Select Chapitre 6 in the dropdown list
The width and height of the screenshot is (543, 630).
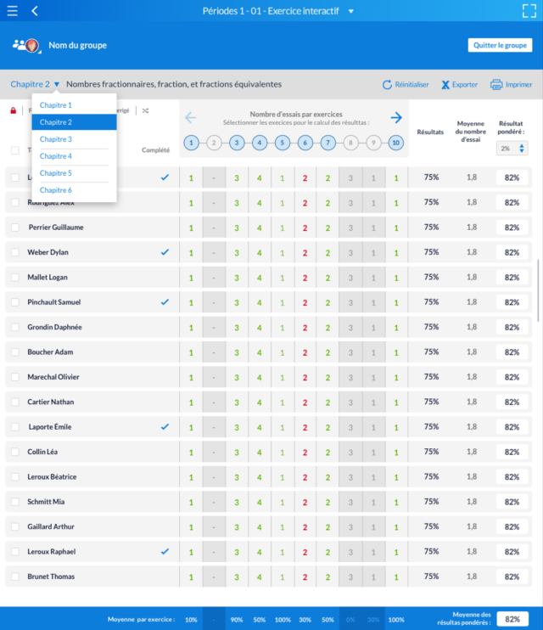pyautogui.click(x=56, y=190)
